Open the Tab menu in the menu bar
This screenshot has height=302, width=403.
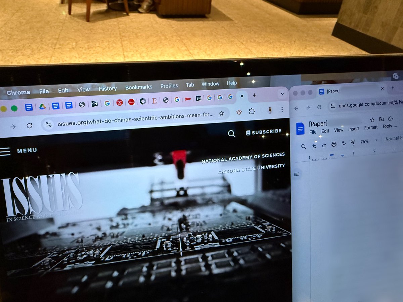tap(190, 85)
